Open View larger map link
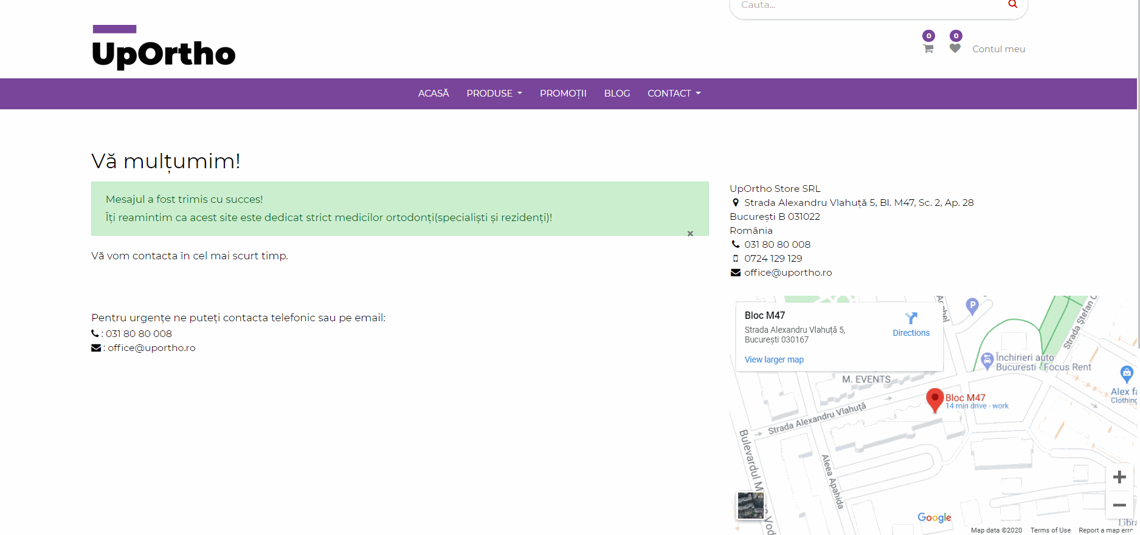This screenshot has width=1140, height=535. pos(774,360)
